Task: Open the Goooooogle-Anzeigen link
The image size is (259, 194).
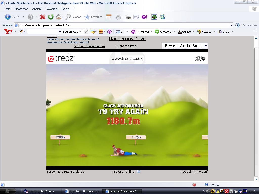Action: click(x=89, y=46)
